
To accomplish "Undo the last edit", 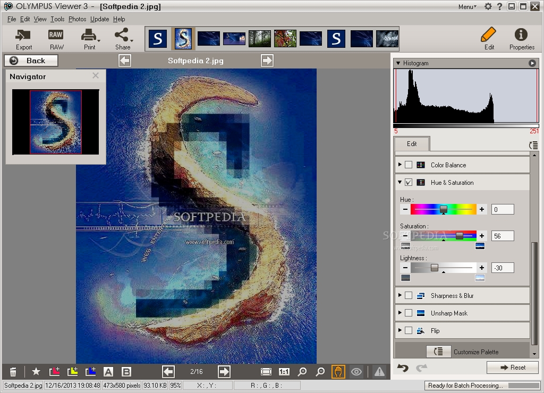I will point(403,368).
